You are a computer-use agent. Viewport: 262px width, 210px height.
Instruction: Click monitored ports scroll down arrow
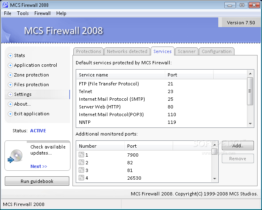tap(215, 178)
